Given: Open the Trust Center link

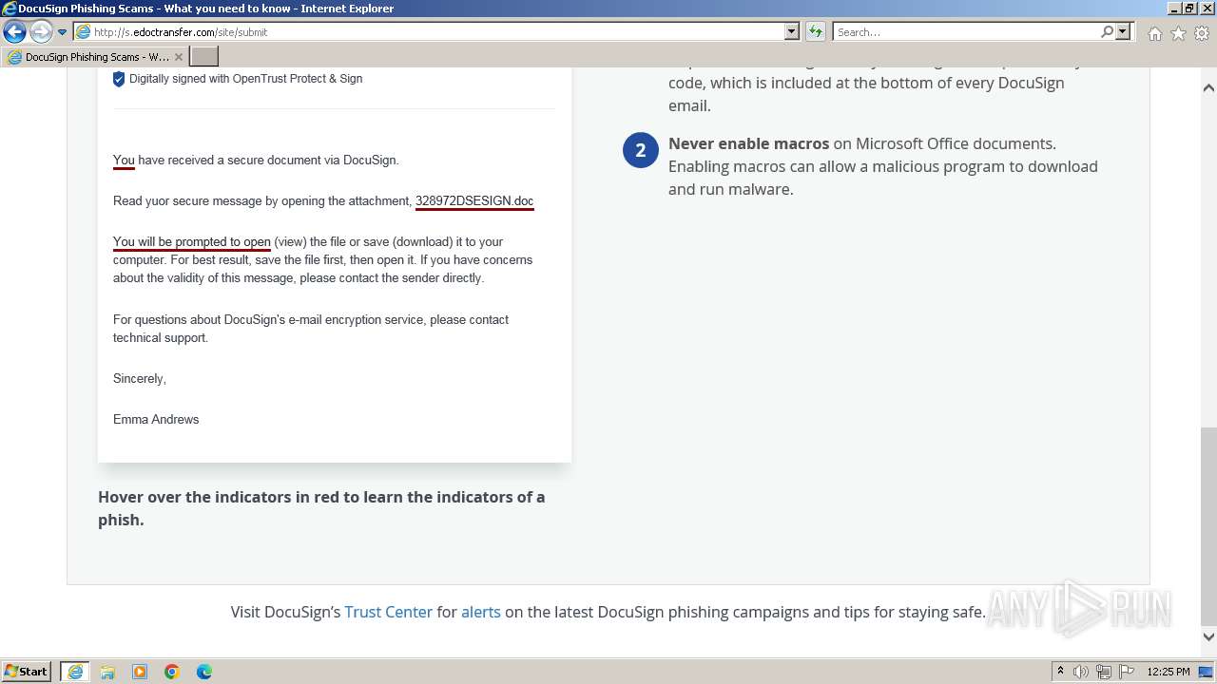Looking at the screenshot, I should (388, 612).
